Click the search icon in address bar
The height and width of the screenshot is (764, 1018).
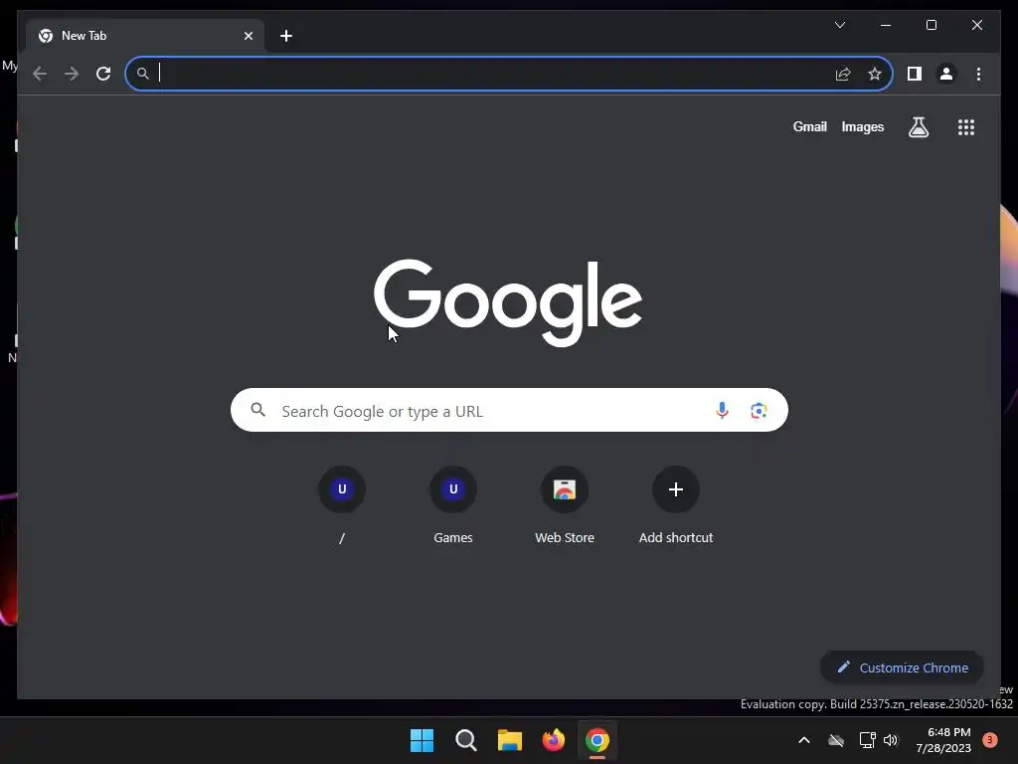(143, 74)
